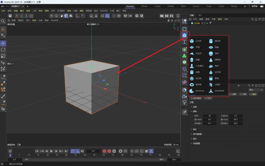Toggle the highlighted snap grid icon
The image size is (265, 166).
(x=107, y=16)
